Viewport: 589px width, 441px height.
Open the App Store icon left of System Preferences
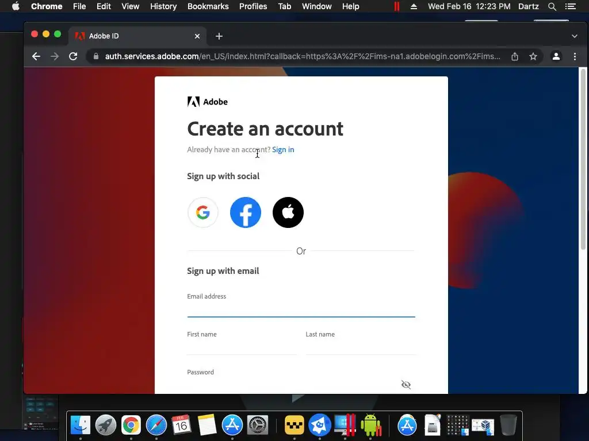[x=232, y=425]
